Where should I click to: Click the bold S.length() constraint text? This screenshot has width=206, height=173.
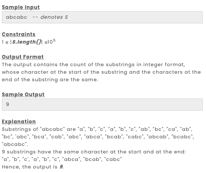[x=27, y=42]
